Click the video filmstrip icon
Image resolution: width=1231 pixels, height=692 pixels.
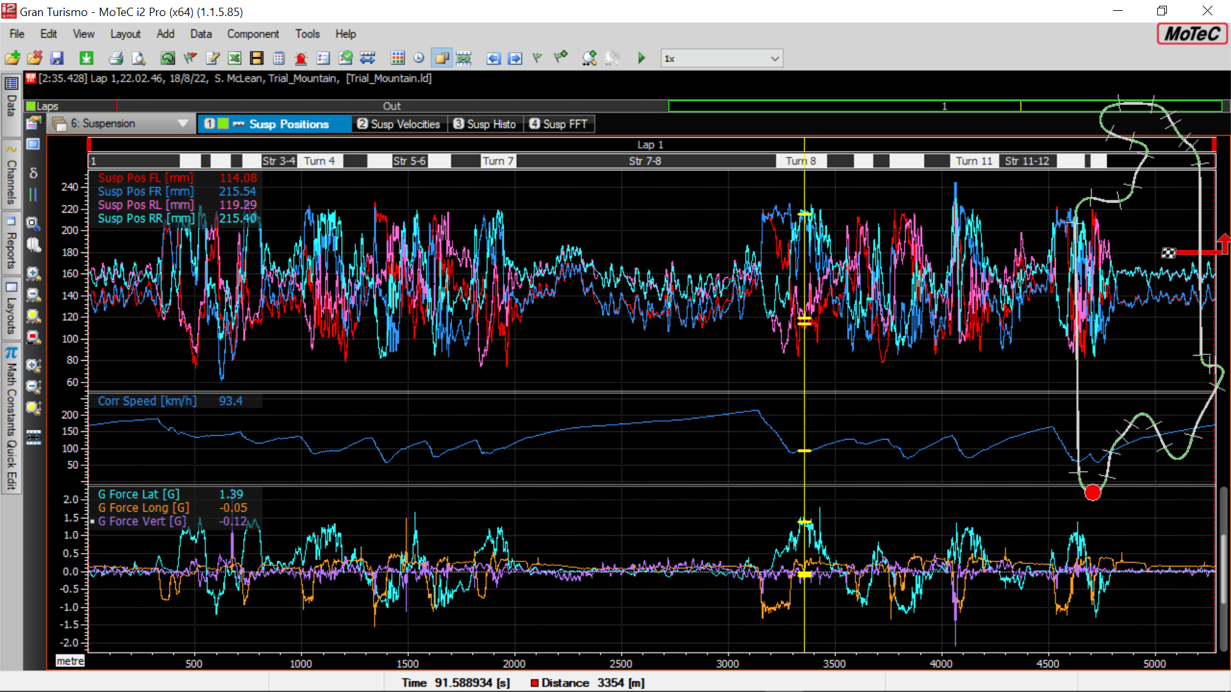coord(256,58)
